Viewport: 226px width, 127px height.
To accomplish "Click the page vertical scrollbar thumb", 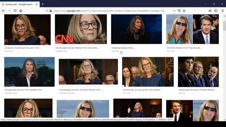I will [225, 26].
